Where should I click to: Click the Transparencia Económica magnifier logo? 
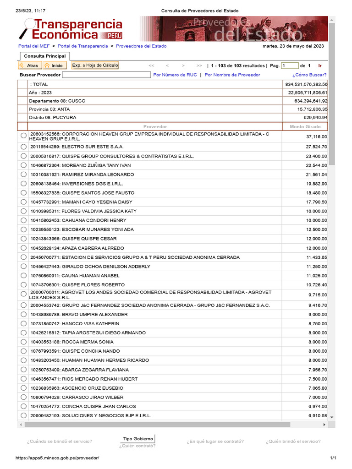coord(71,29)
